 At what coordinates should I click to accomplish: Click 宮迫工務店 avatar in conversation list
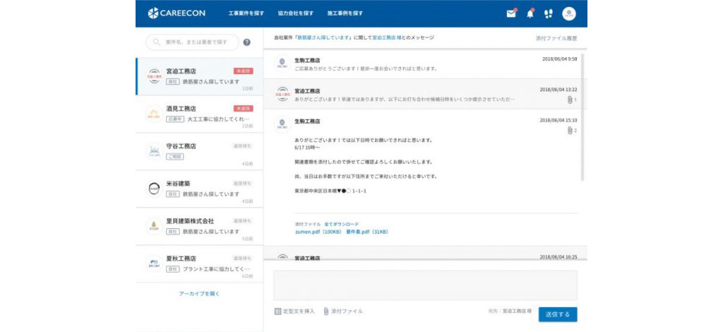point(154,76)
